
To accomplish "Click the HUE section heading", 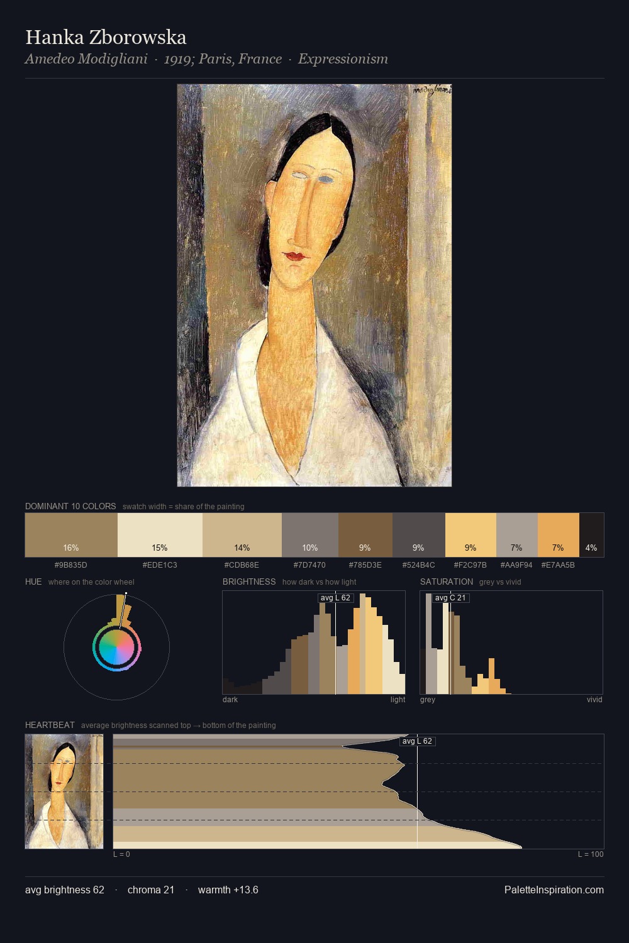I will coord(33,582).
